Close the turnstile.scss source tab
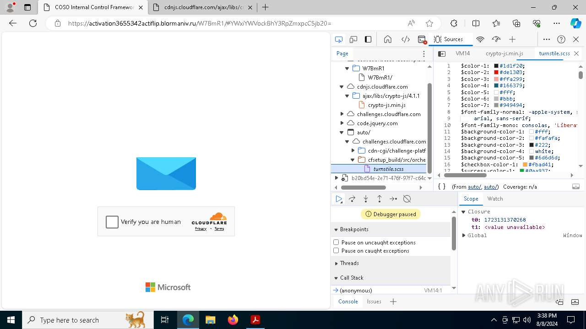Screen dimensions: 586x329 click(576, 53)
